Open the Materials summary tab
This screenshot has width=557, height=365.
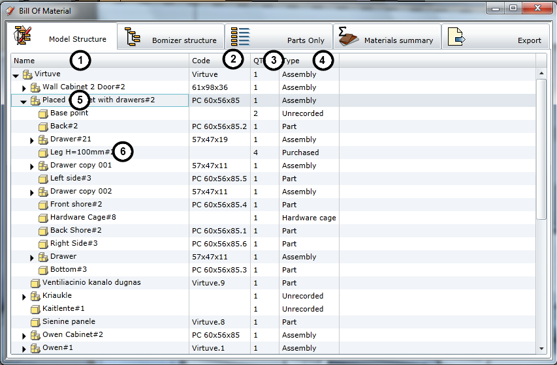[387, 36]
